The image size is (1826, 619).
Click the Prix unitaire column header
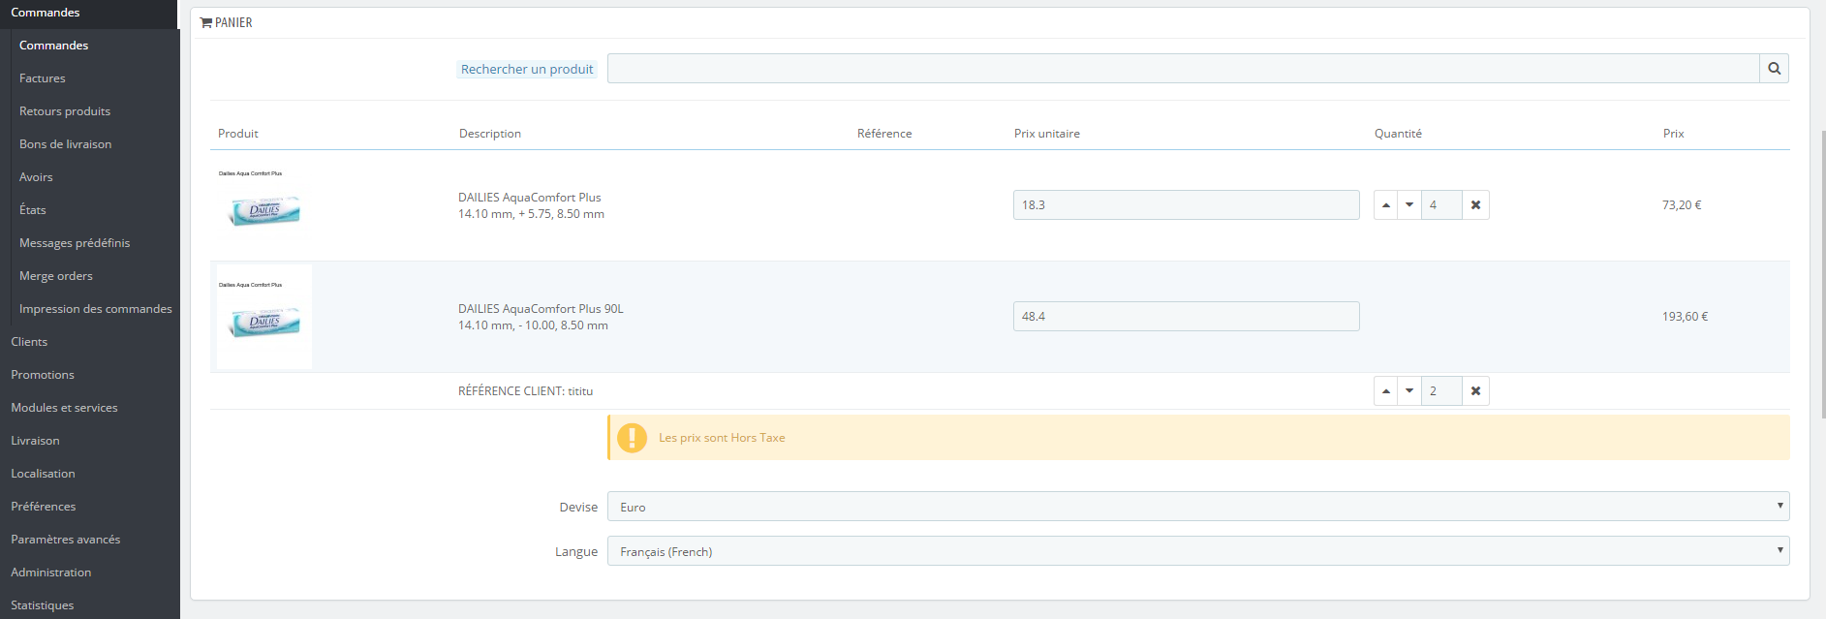point(1047,134)
